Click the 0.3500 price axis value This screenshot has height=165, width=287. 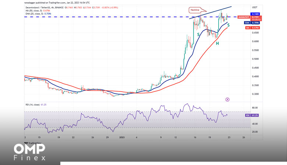click(x=255, y=85)
